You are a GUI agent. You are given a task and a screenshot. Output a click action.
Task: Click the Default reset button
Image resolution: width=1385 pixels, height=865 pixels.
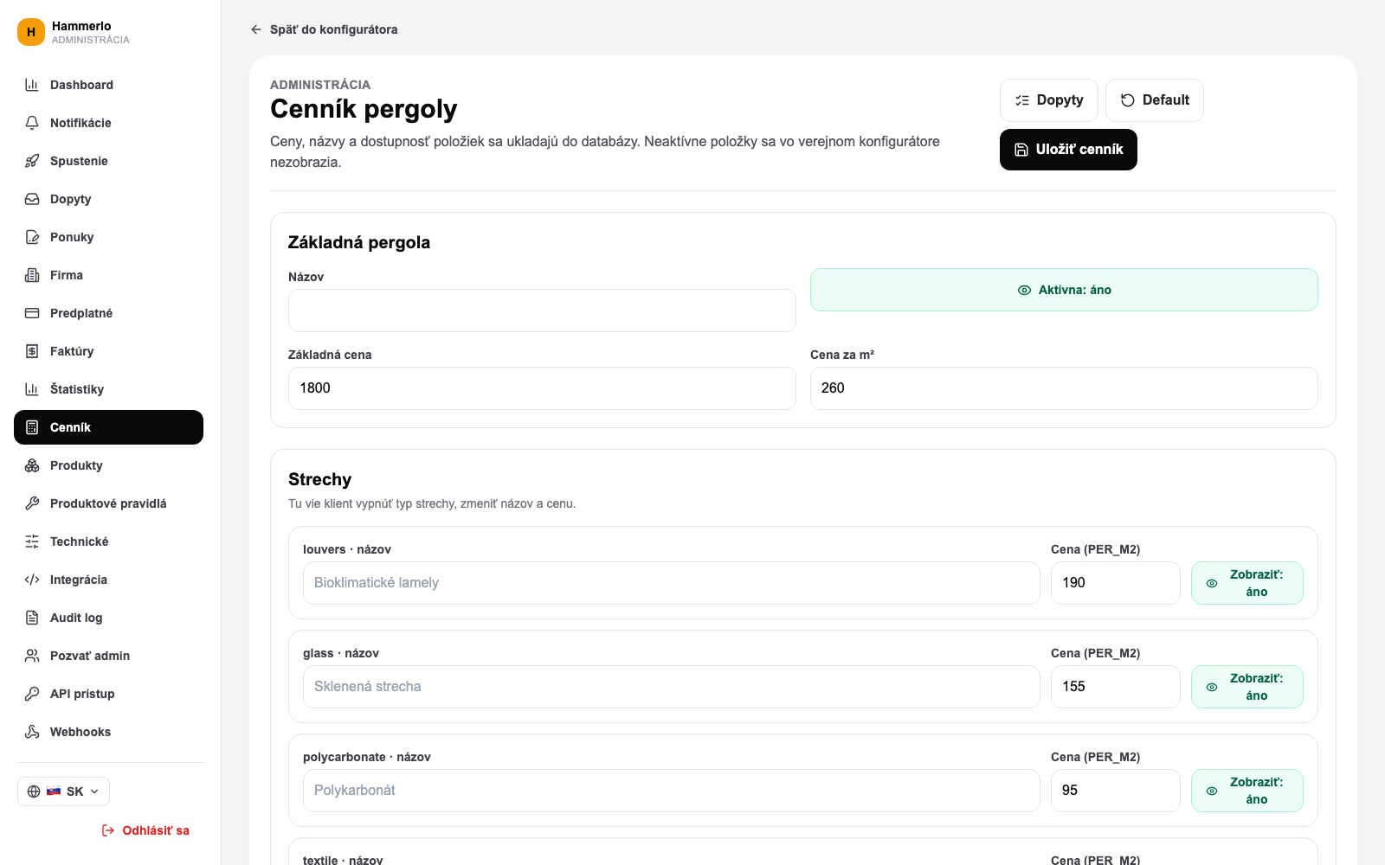coord(1155,100)
